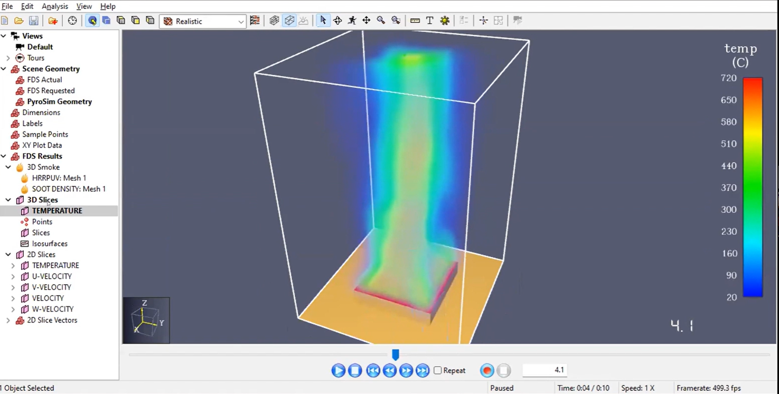Toggle wireframe rendering icon in toolbar

tap(289, 21)
